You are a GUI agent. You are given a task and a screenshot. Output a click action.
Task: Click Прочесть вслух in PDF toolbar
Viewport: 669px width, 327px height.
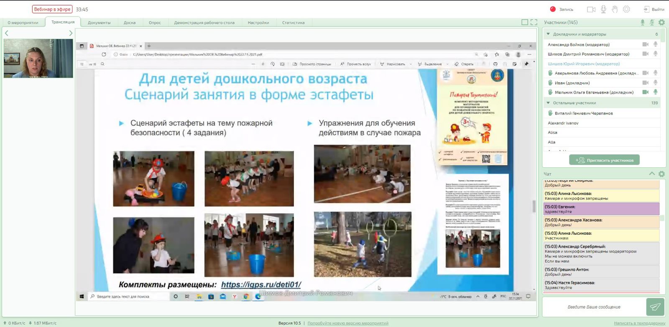(x=356, y=64)
